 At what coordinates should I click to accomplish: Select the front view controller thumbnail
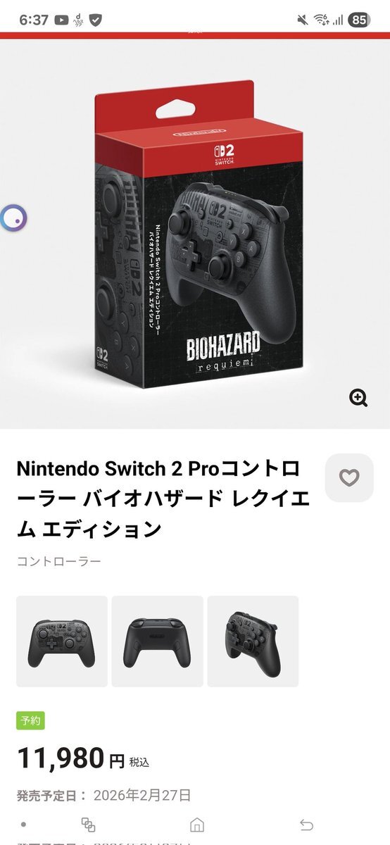[x=62, y=641]
